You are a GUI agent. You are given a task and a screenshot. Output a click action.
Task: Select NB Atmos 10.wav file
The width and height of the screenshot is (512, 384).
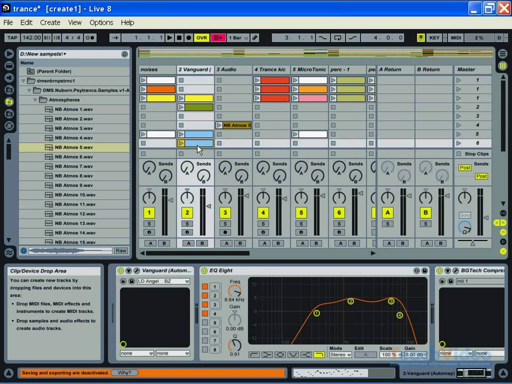click(x=74, y=195)
